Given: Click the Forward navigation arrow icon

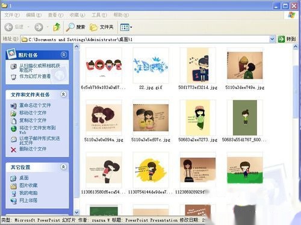Looking at the screenshot, I should pos(39,27).
